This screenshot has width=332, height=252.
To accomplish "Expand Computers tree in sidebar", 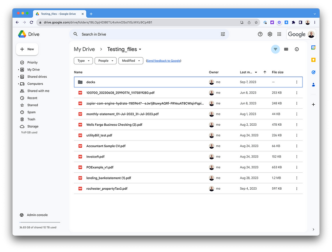I will click(x=18, y=84).
